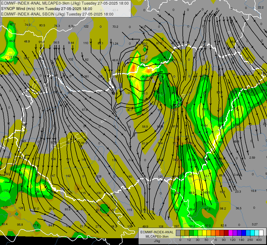267x245 pixels.
Task: Select the cyan legend swatch after 250
Action: 253,233
